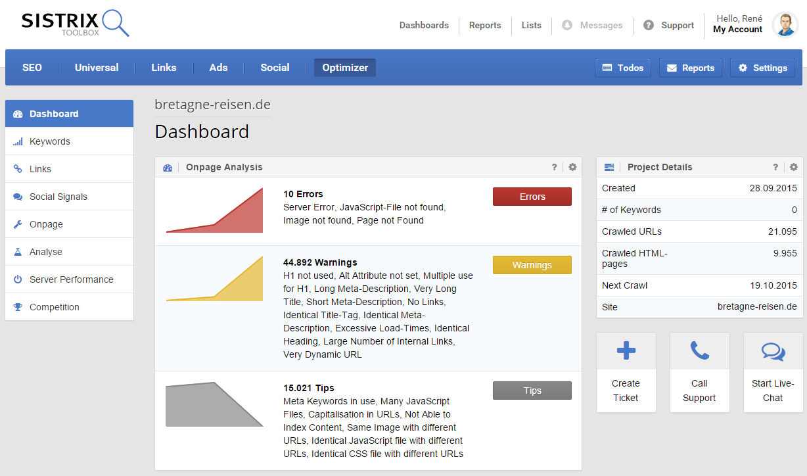Open the Optimizer module tab
Screen dimensions: 807x476
pyautogui.click(x=345, y=68)
